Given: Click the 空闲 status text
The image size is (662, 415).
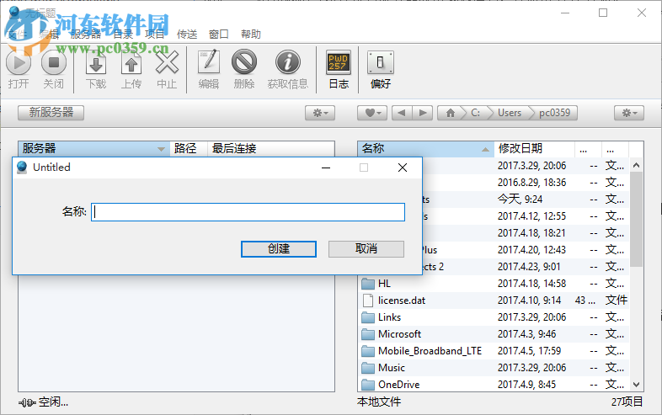Looking at the screenshot, I should coord(53,402).
